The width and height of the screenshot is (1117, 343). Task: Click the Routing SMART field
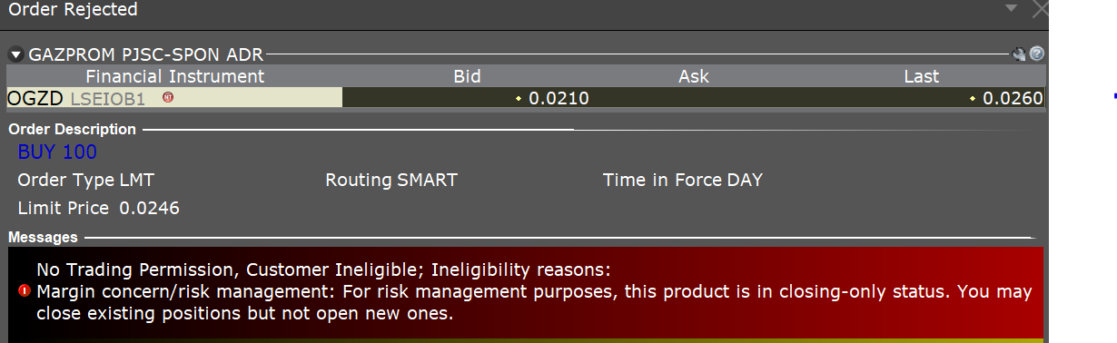391,180
